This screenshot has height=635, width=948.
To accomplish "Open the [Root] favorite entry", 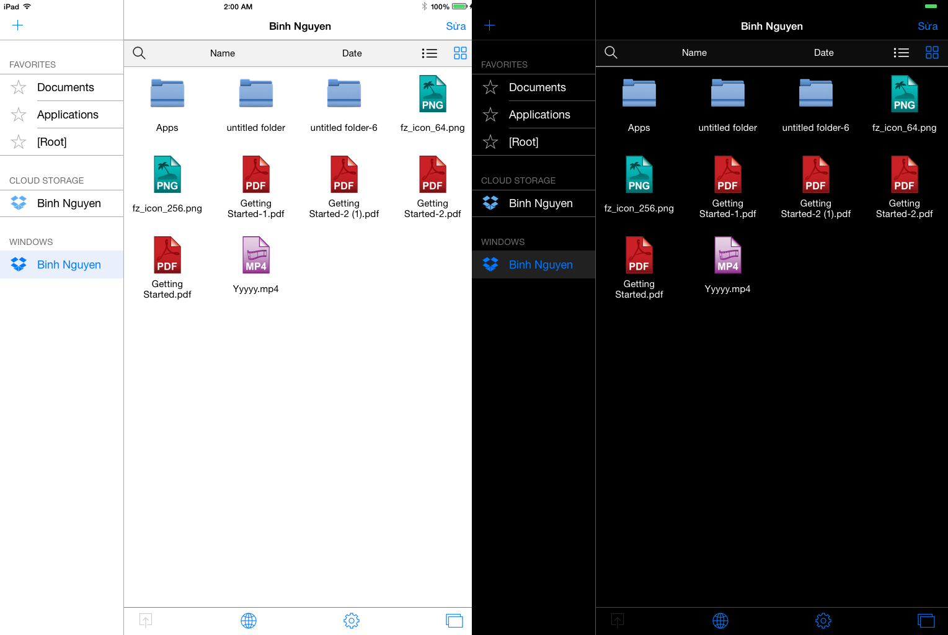I will click(52, 141).
